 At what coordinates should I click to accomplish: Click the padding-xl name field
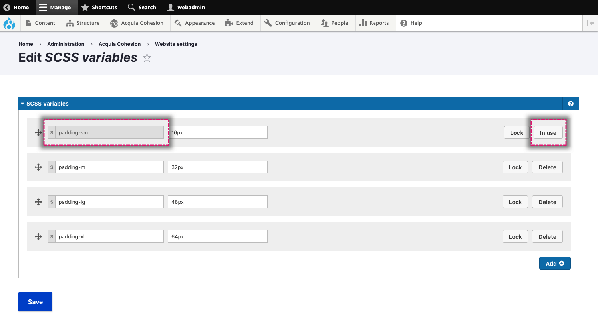[x=109, y=236]
